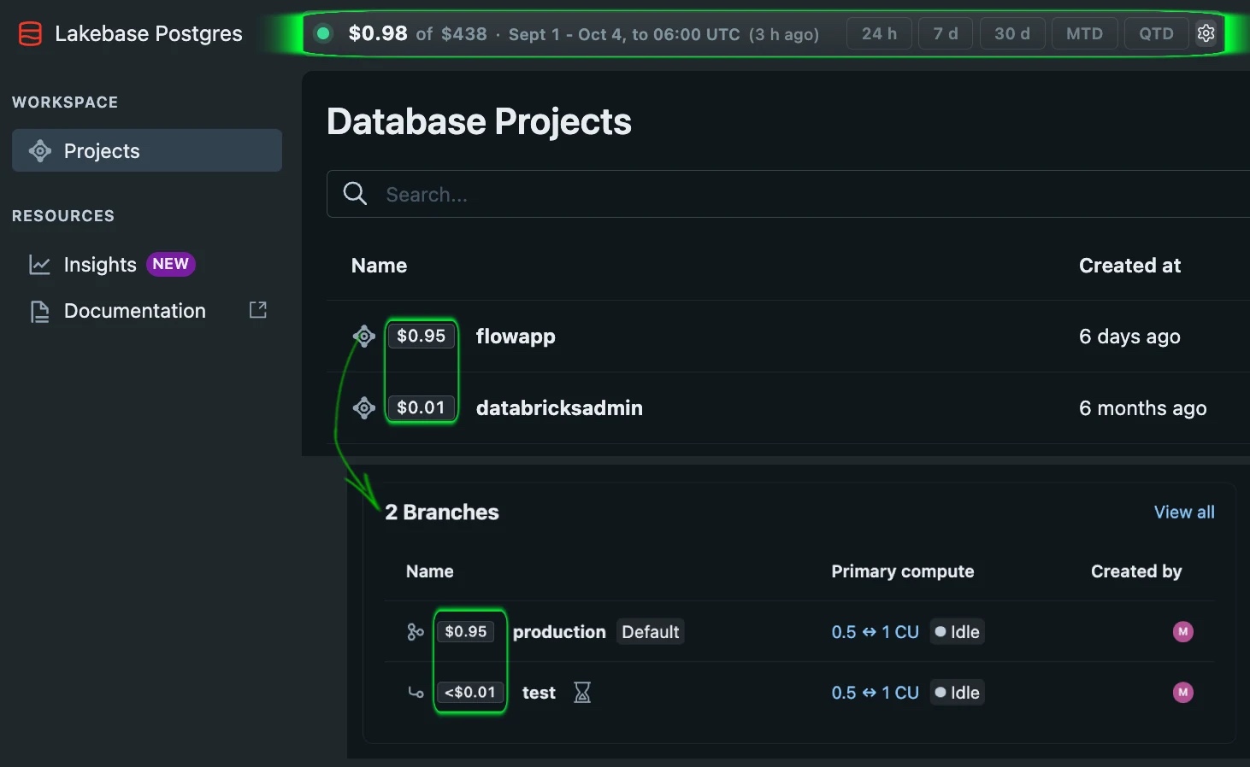Click the Idle status on test row
This screenshot has width=1250, height=767.
pyautogui.click(x=957, y=693)
